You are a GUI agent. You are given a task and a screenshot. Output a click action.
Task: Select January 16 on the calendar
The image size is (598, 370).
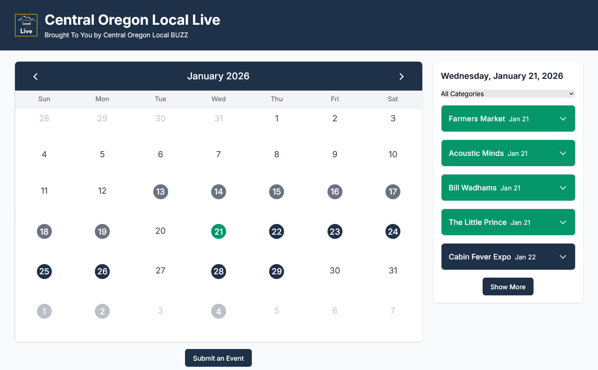[335, 191]
